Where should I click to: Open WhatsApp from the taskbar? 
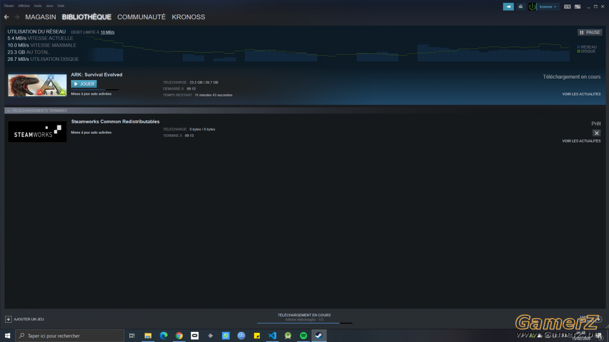click(226, 335)
